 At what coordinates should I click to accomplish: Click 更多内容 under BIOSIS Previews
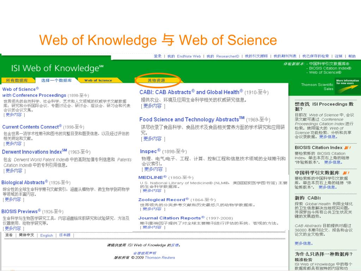point(13,228)
